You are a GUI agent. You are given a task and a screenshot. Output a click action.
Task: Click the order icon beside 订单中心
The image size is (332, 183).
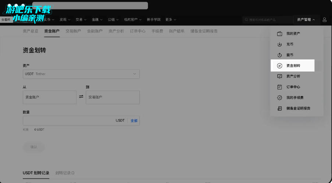coord(279,87)
